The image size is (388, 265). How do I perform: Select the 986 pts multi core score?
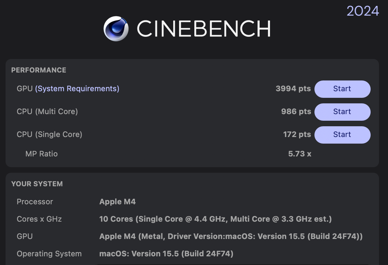(x=296, y=112)
